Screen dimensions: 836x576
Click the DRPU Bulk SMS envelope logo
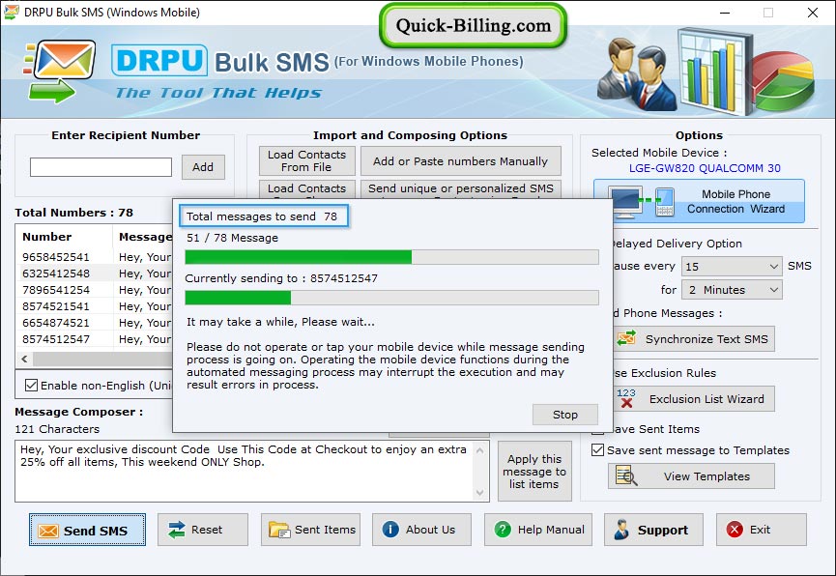[x=59, y=71]
